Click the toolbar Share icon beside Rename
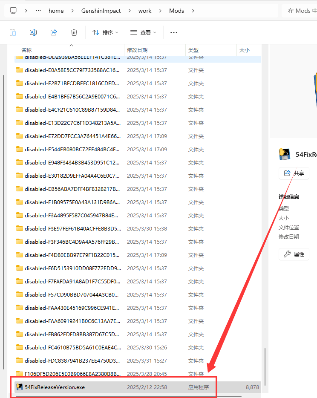317x398 pixels. 54,32
